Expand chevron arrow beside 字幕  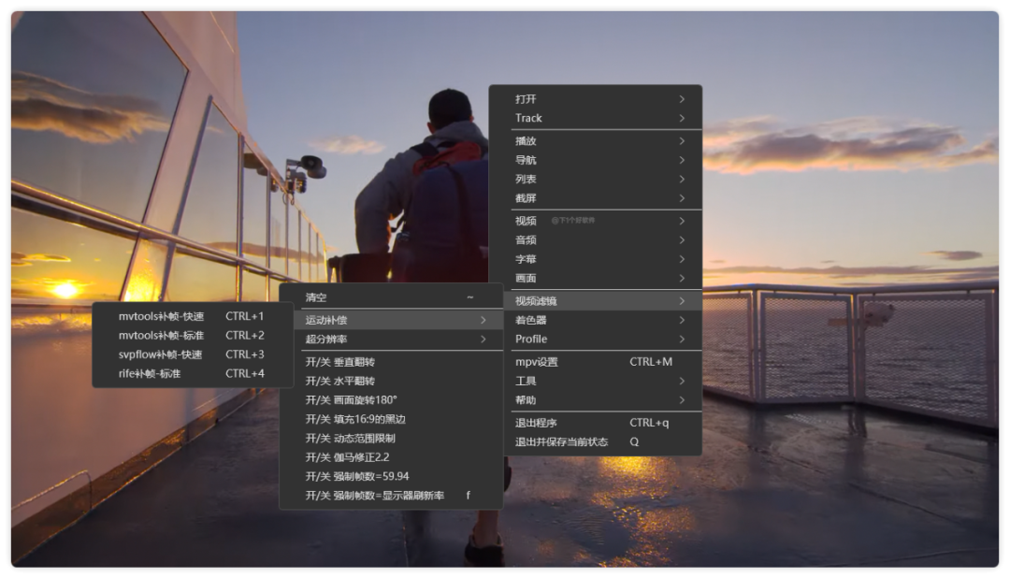pyautogui.click(x=682, y=259)
